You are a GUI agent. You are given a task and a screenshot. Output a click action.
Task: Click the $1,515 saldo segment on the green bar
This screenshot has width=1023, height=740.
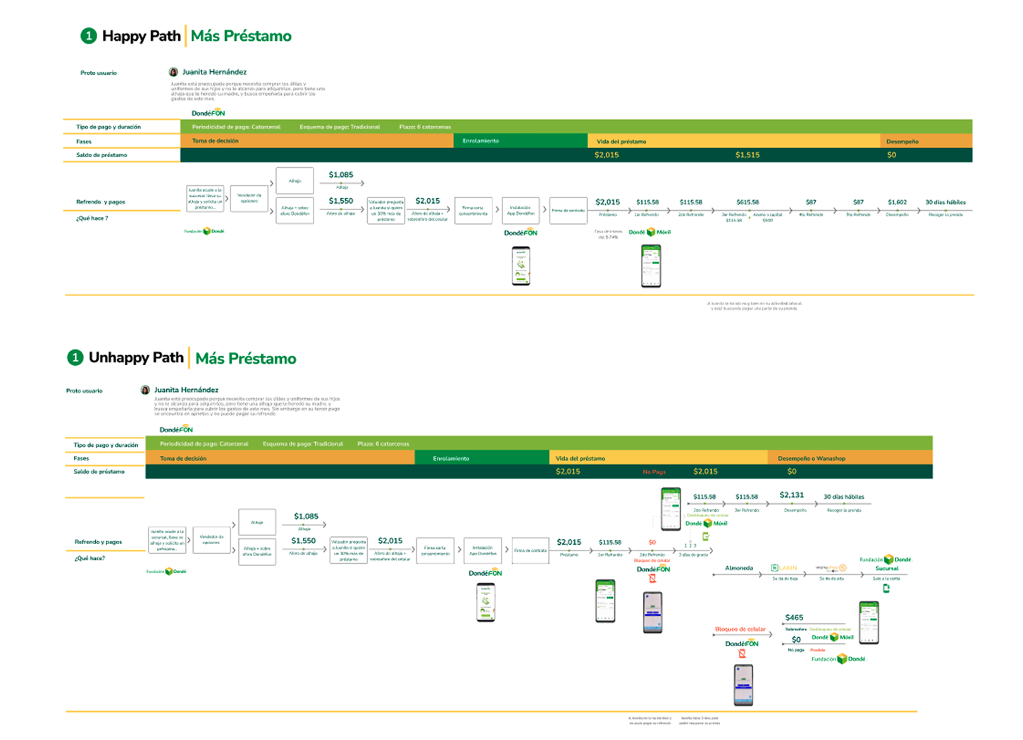[747, 154]
